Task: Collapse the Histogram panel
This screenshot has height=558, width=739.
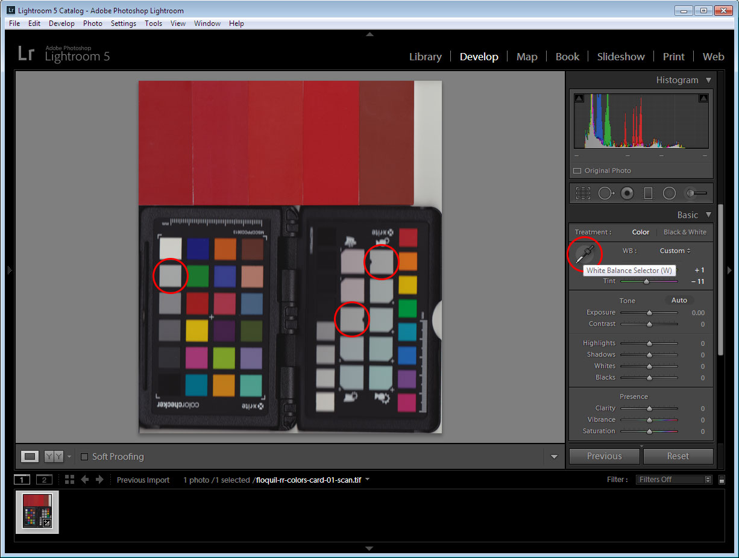Action: pos(708,80)
